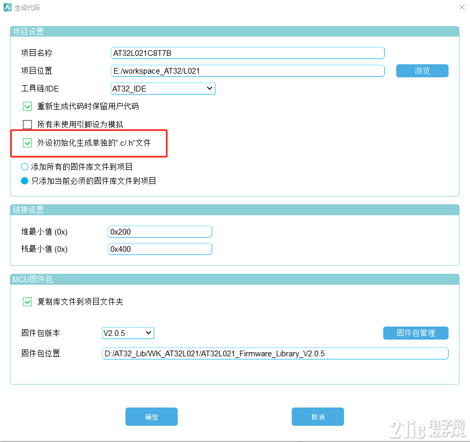Edit the 栈最小值 field 0x400
The width and height of the screenshot is (470, 442).
[x=160, y=249]
